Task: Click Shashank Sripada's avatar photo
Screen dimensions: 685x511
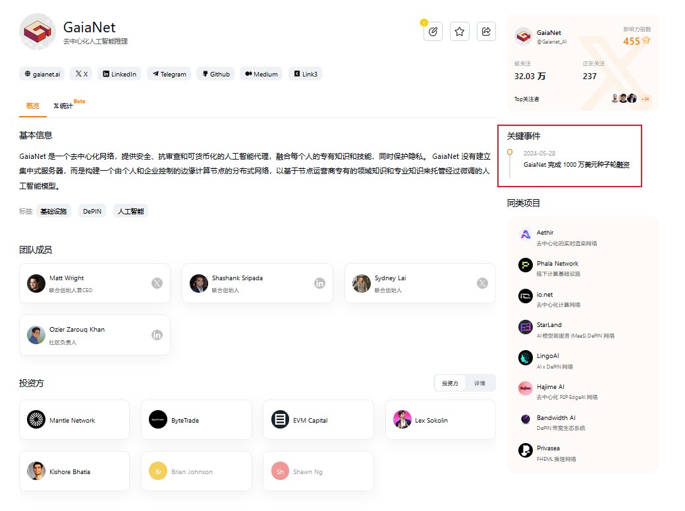Action: click(x=199, y=284)
